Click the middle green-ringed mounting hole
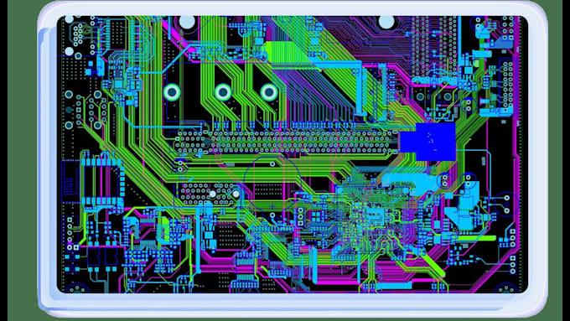The image size is (570, 321). (x=223, y=92)
